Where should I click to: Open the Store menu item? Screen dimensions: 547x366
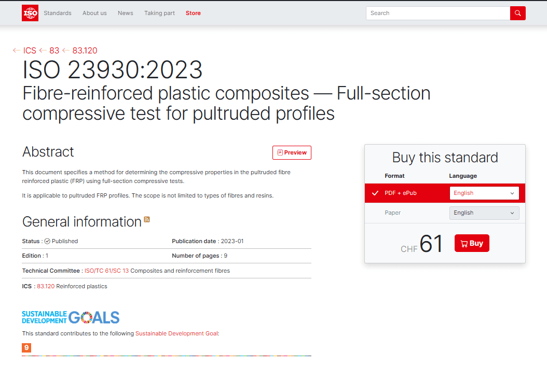coord(193,13)
